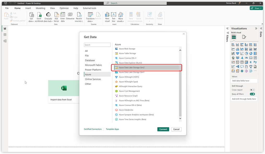Click the Get Data search field

(x=97, y=45)
